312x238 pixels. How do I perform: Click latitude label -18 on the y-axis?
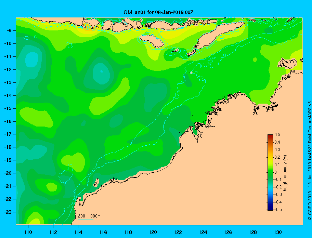point(8,147)
